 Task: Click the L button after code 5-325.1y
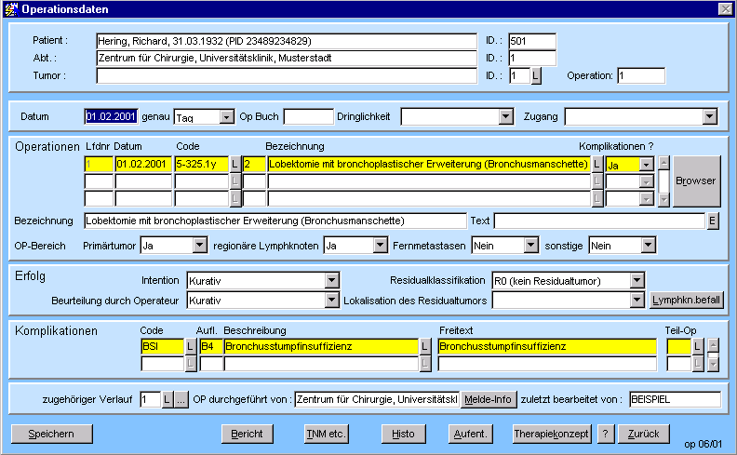click(235, 165)
